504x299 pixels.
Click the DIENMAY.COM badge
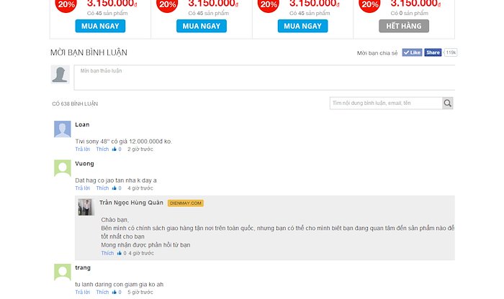click(x=186, y=203)
